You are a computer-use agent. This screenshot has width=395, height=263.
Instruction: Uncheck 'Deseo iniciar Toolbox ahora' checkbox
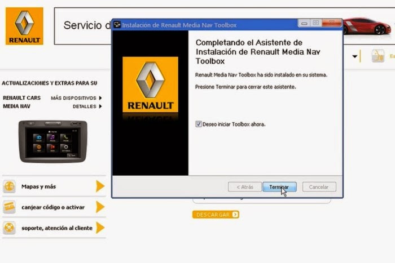point(199,124)
